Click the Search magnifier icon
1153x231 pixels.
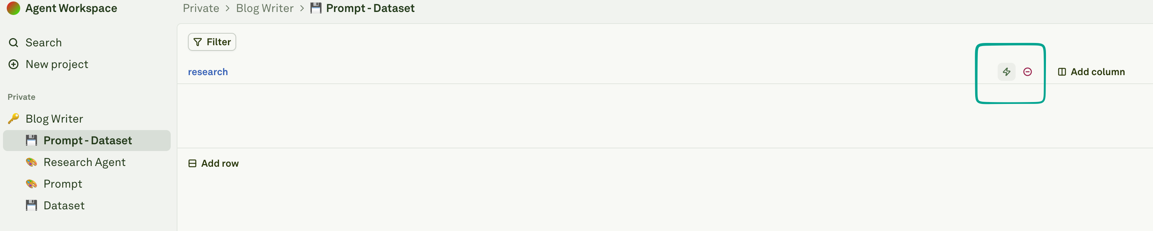(x=13, y=43)
